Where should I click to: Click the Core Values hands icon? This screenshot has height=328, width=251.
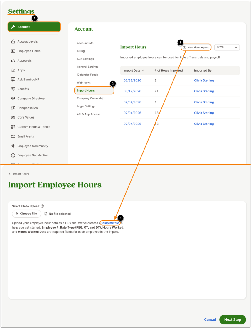pos(13,117)
